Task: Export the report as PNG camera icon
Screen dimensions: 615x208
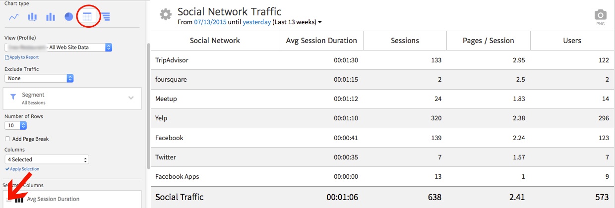Action: pos(600,15)
